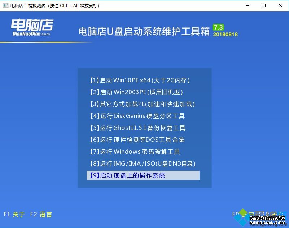Click F1 关于 about link
Viewport: 289px width, 228px height.
click(x=14, y=214)
